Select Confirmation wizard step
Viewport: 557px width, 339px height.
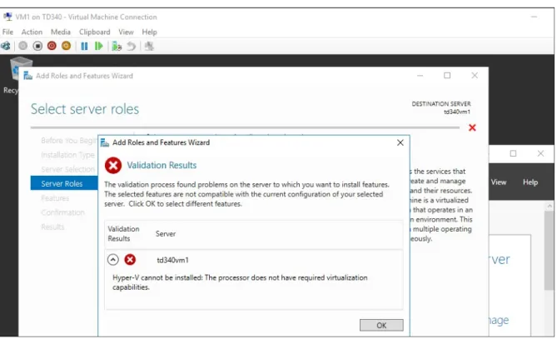tap(63, 212)
